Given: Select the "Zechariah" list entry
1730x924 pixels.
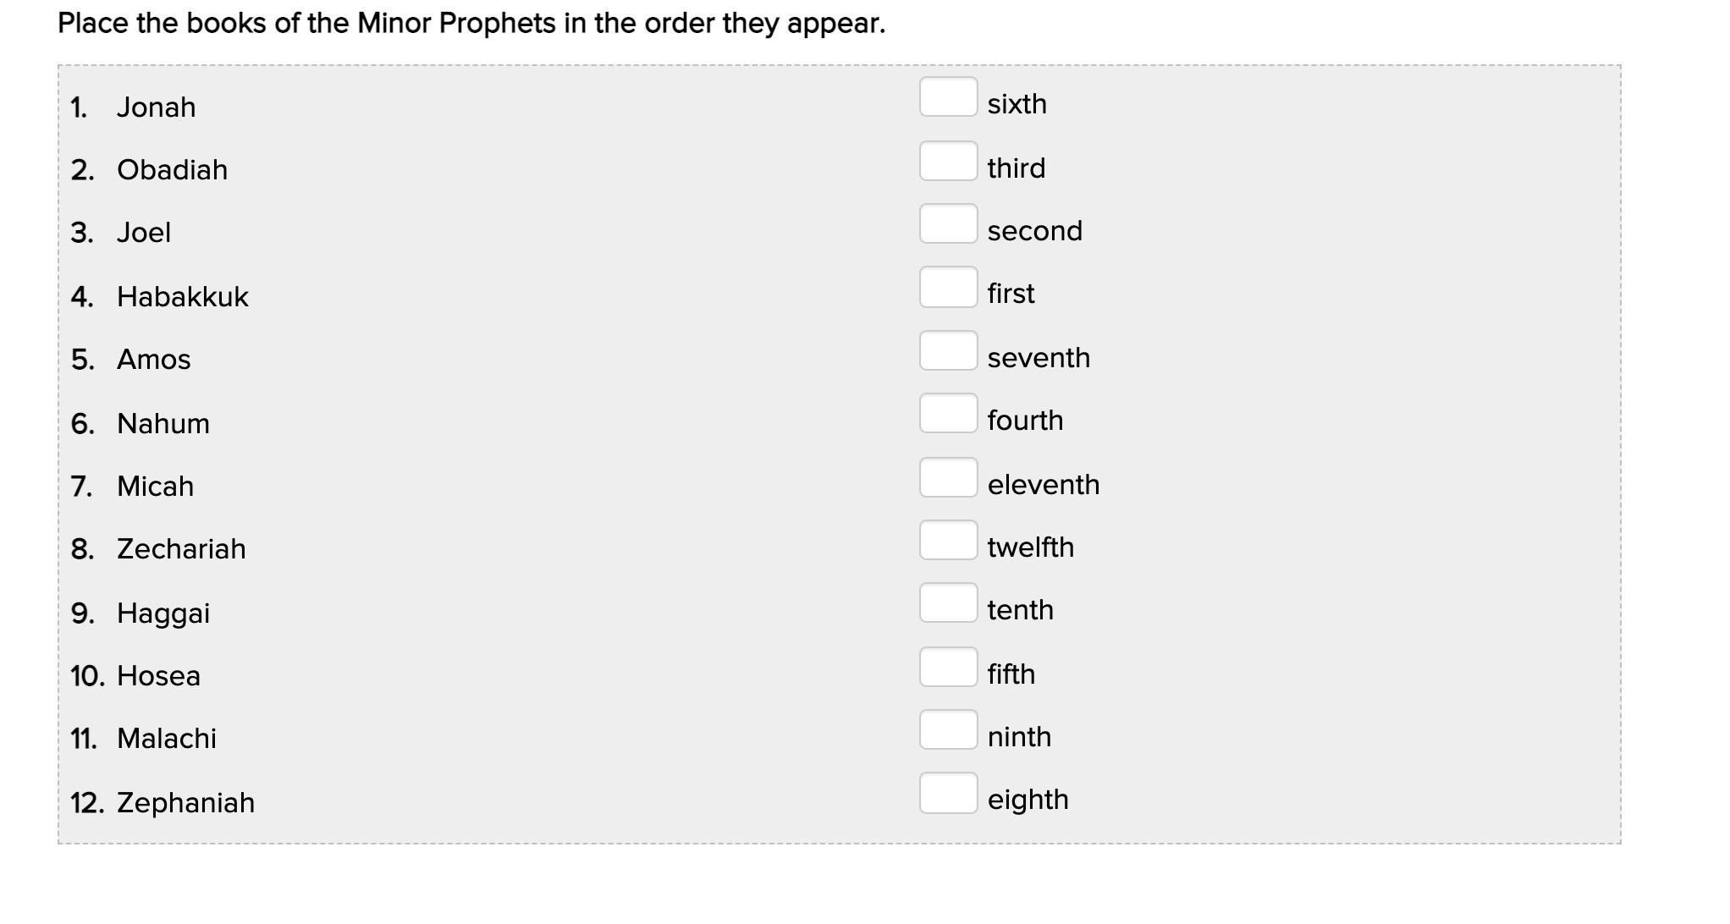Looking at the screenshot, I should (x=181, y=549).
